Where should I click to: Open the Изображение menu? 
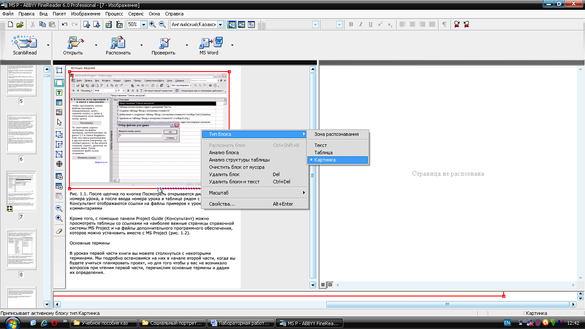86,14
